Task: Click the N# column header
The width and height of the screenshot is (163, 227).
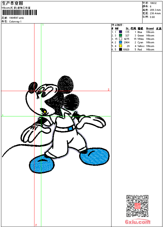Action: (x=116, y=29)
